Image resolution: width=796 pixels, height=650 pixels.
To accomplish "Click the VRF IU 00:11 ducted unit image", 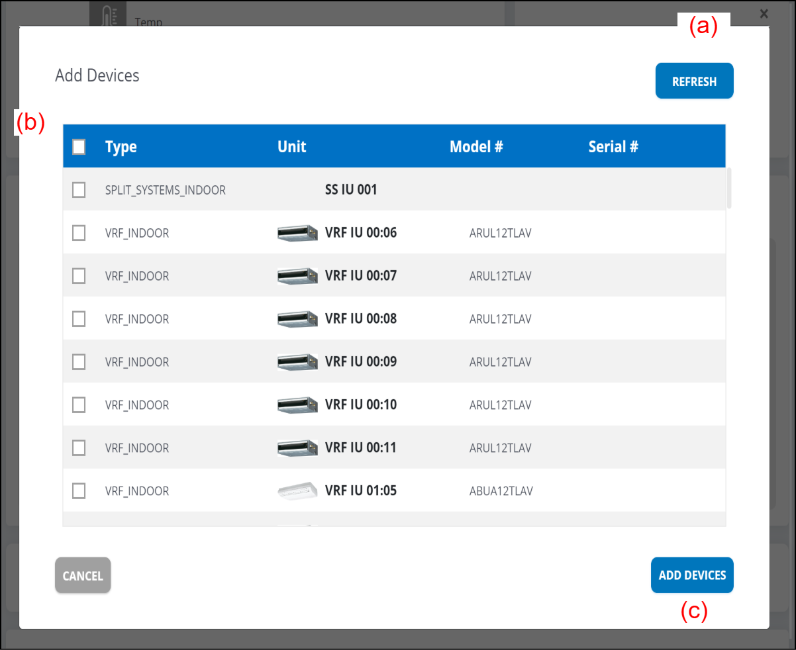I will [297, 448].
